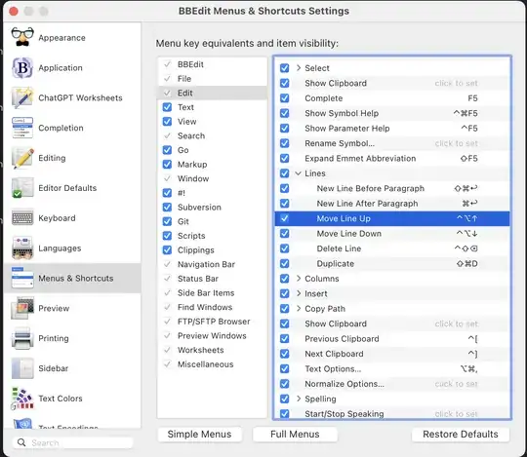Toggle the #! menu checkbox

(167, 193)
